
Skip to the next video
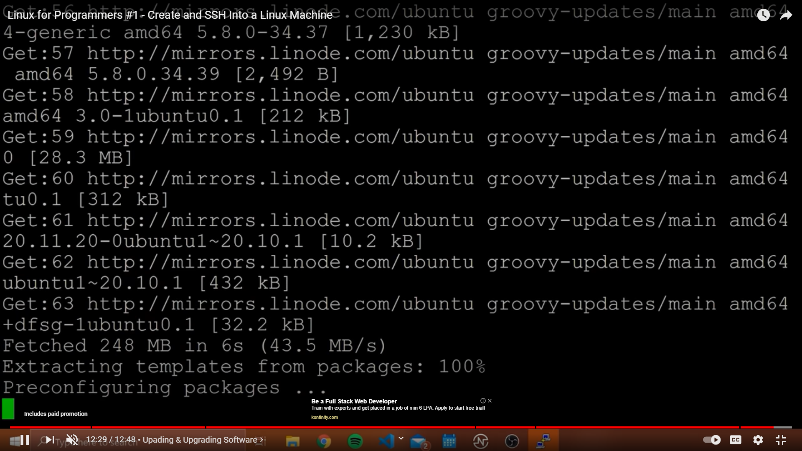click(x=50, y=440)
